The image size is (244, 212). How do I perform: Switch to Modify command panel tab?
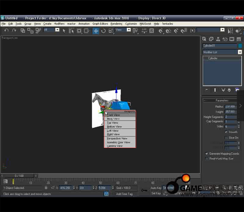pyautogui.click(x=211, y=39)
